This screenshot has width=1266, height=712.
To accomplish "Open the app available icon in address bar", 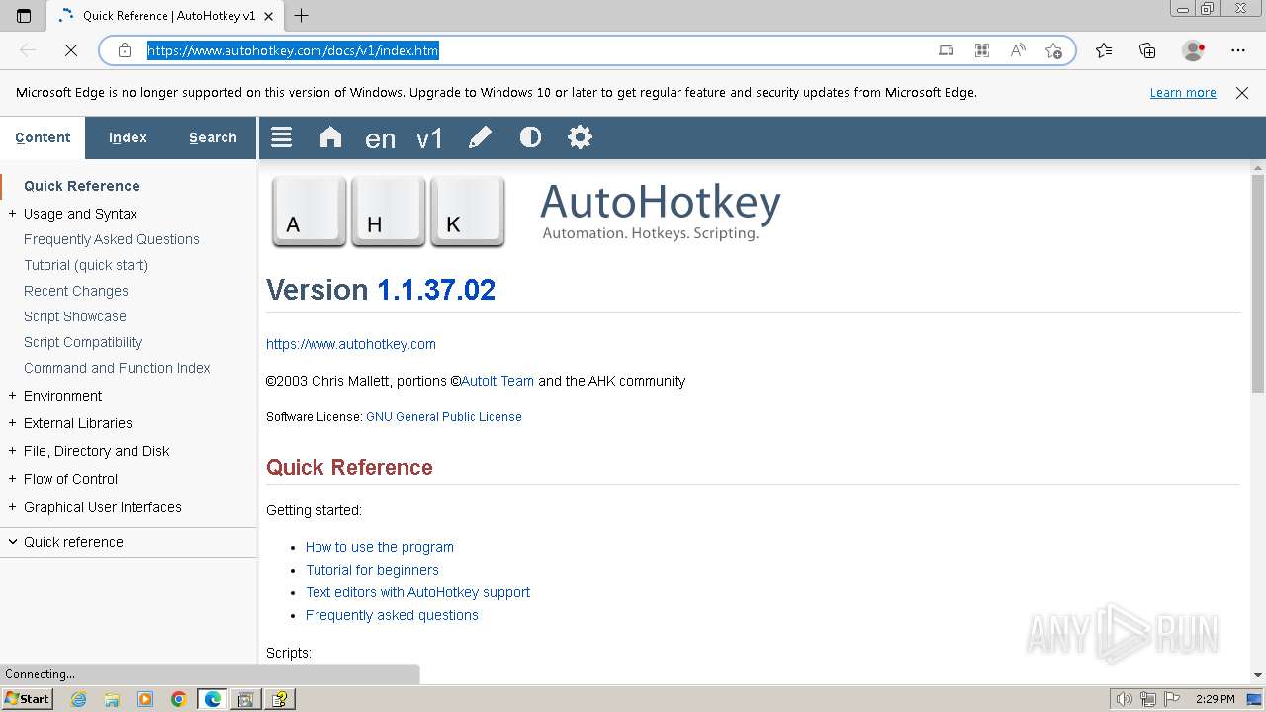I will point(947,50).
